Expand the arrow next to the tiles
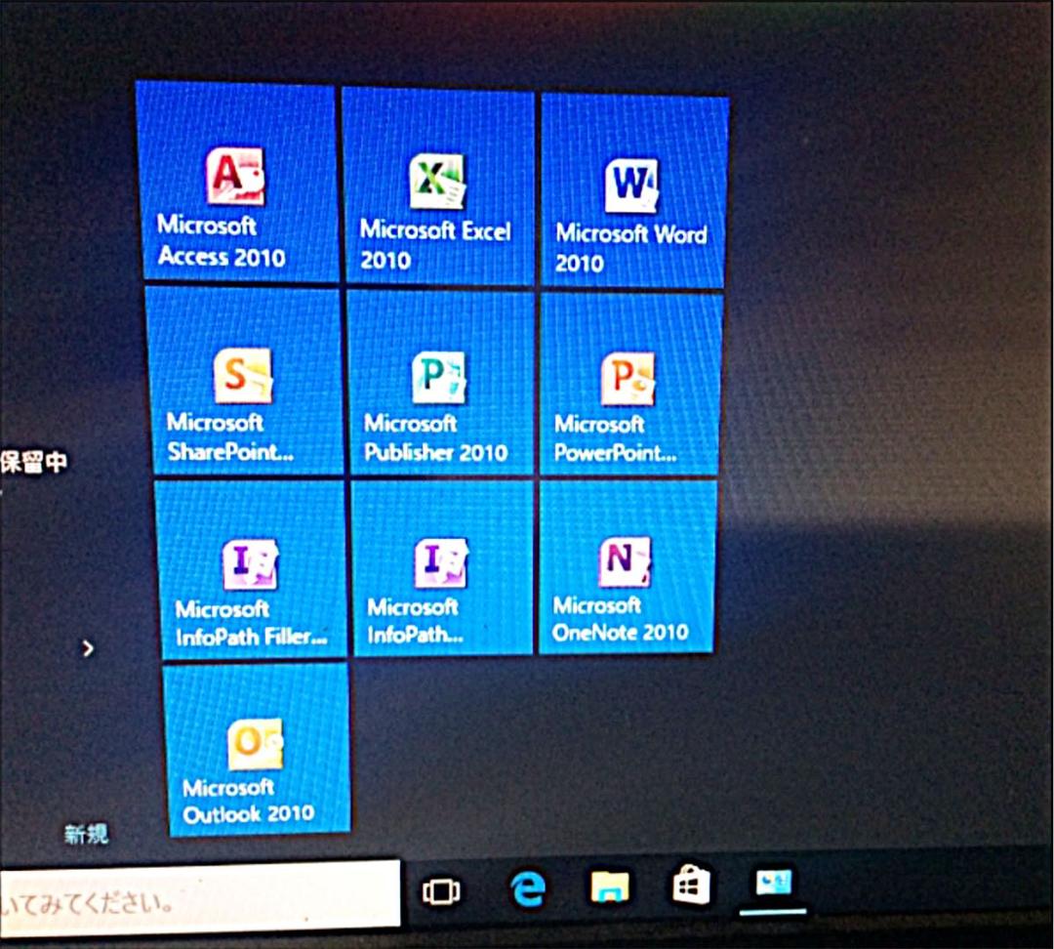1054x949 pixels. click(89, 647)
